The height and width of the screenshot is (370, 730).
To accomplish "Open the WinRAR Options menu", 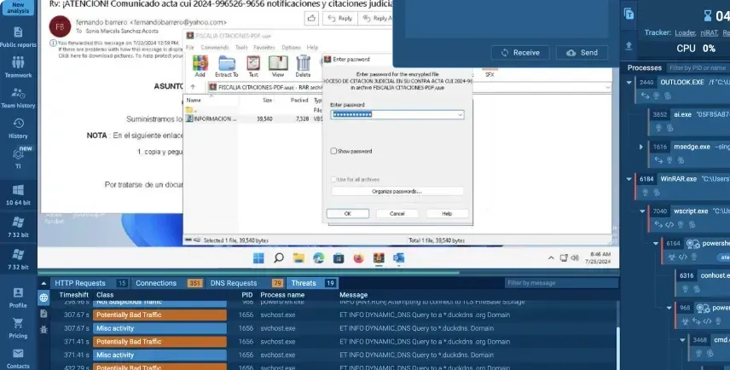I will pyautogui.click(x=291, y=48).
